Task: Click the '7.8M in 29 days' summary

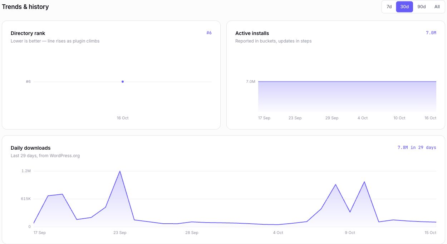Action: tap(417, 148)
